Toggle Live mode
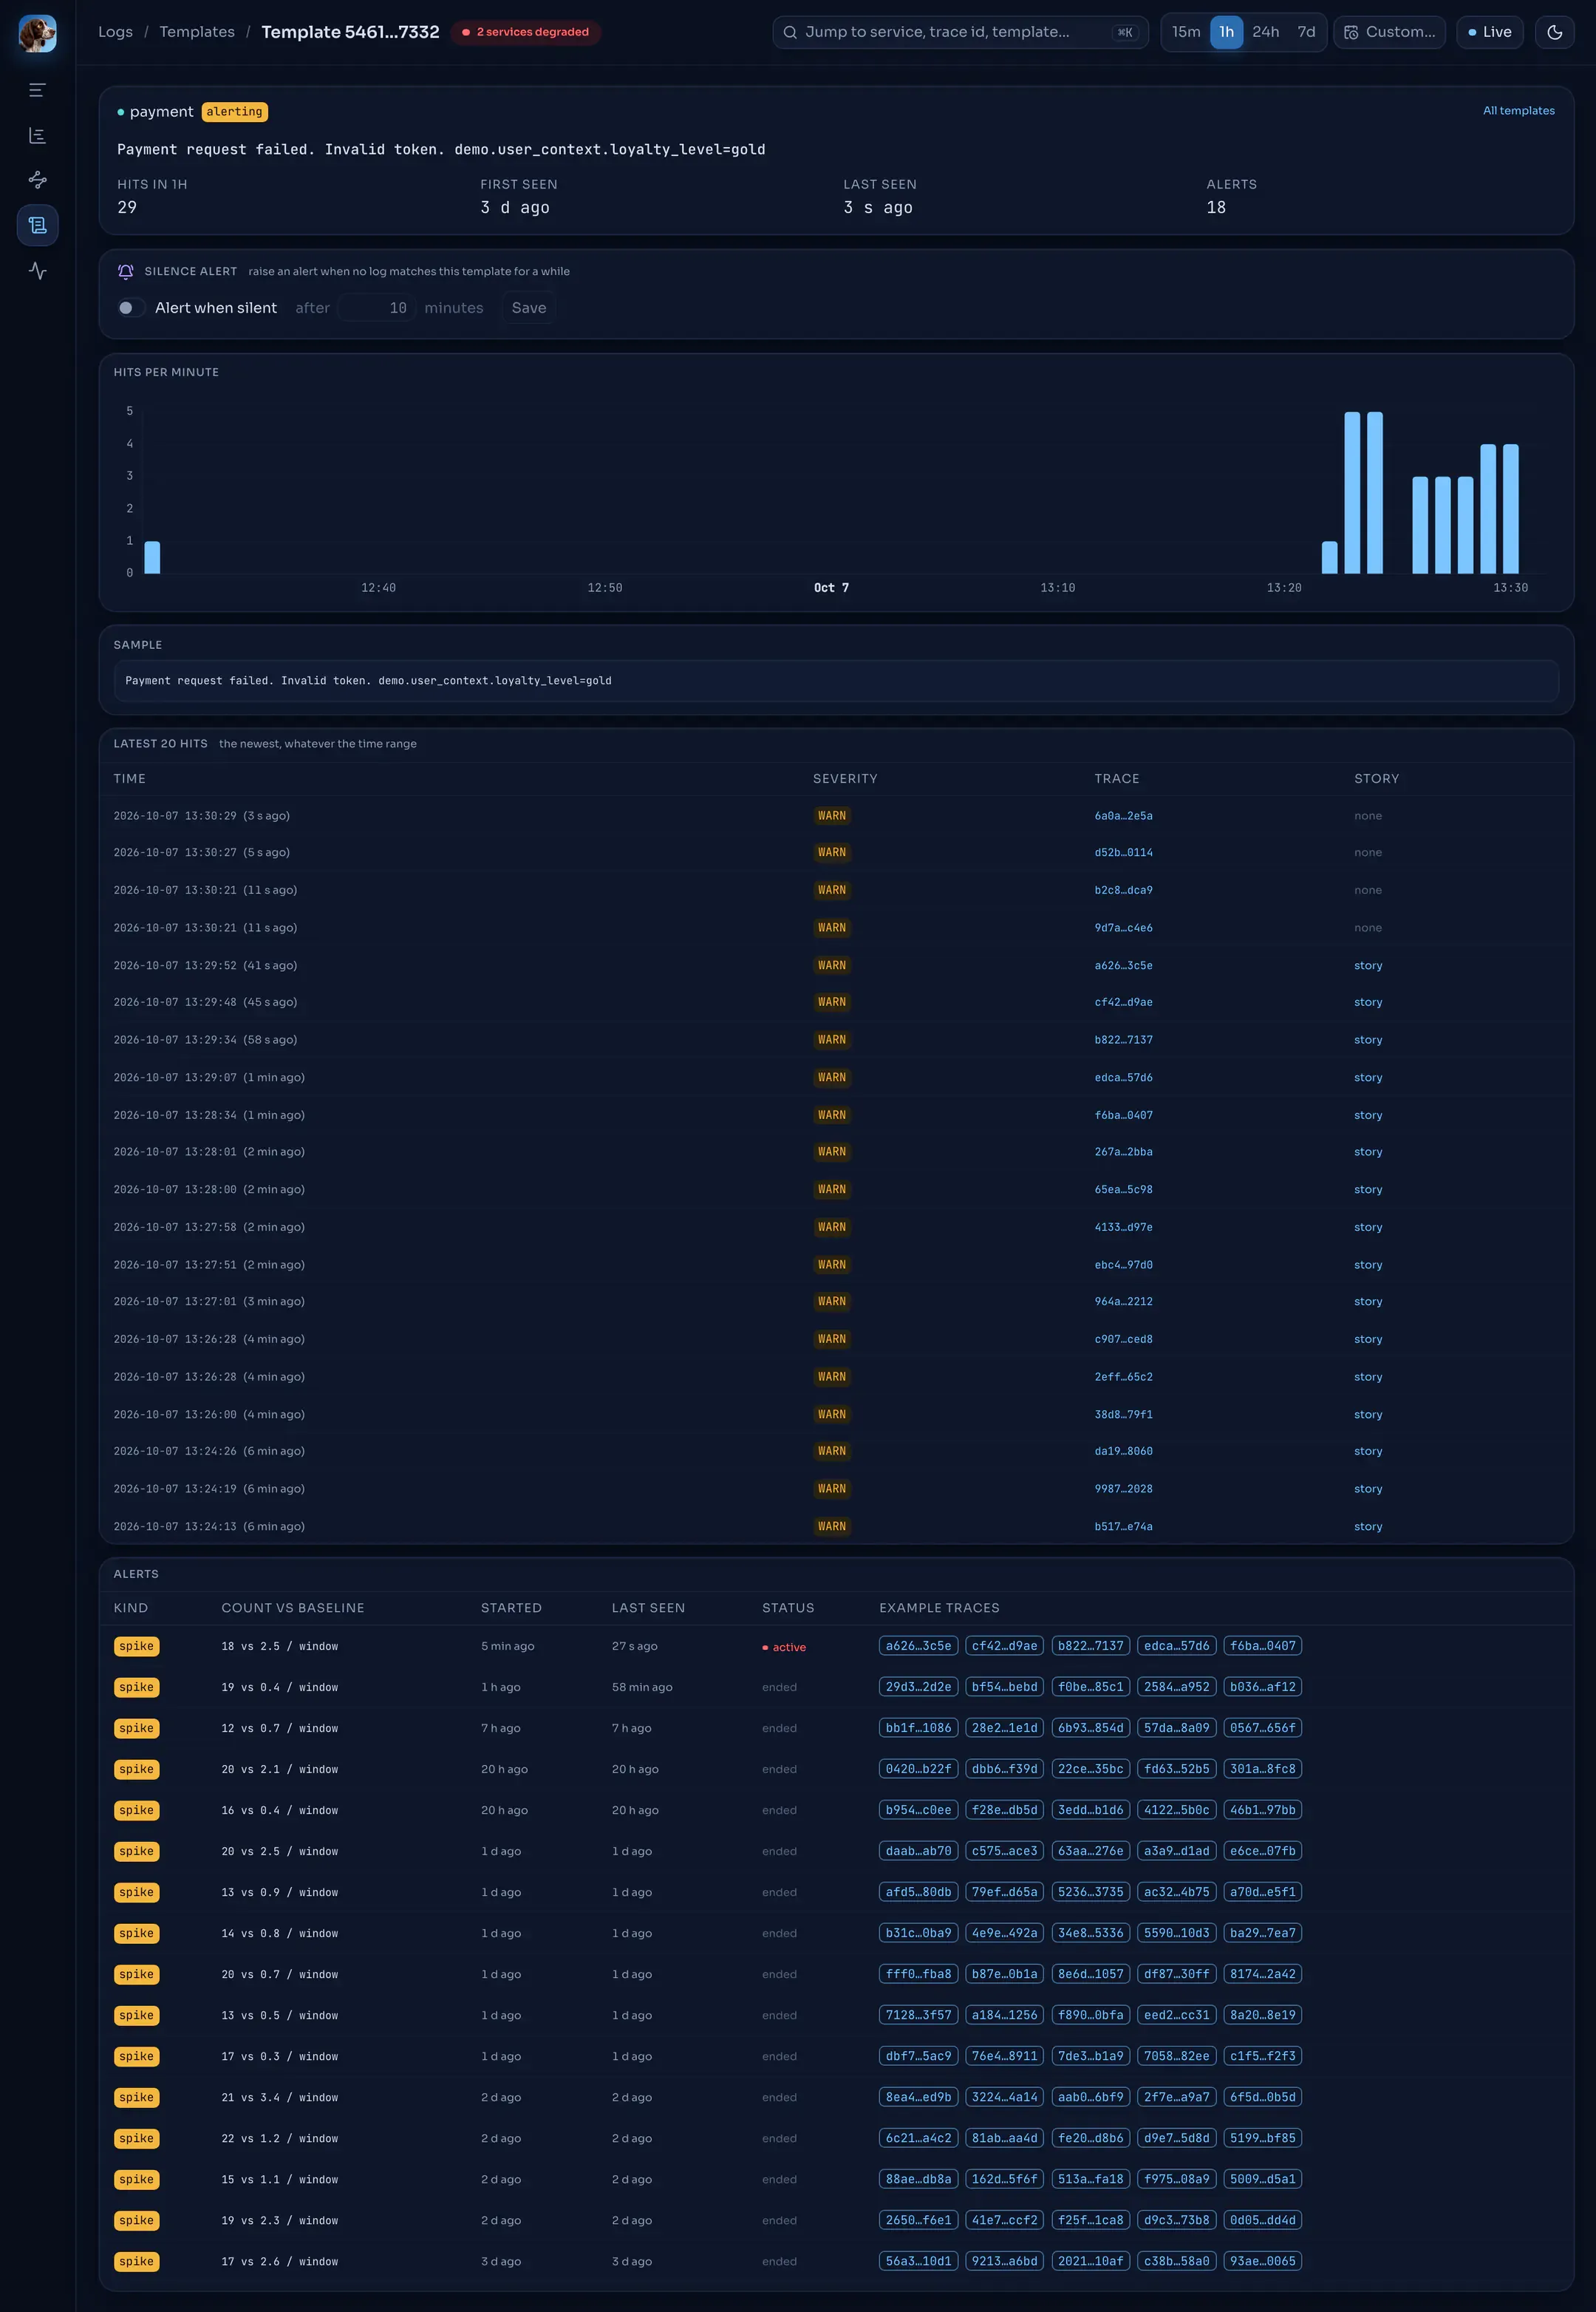Screen dimensions: 1596x2312 (x=1489, y=32)
